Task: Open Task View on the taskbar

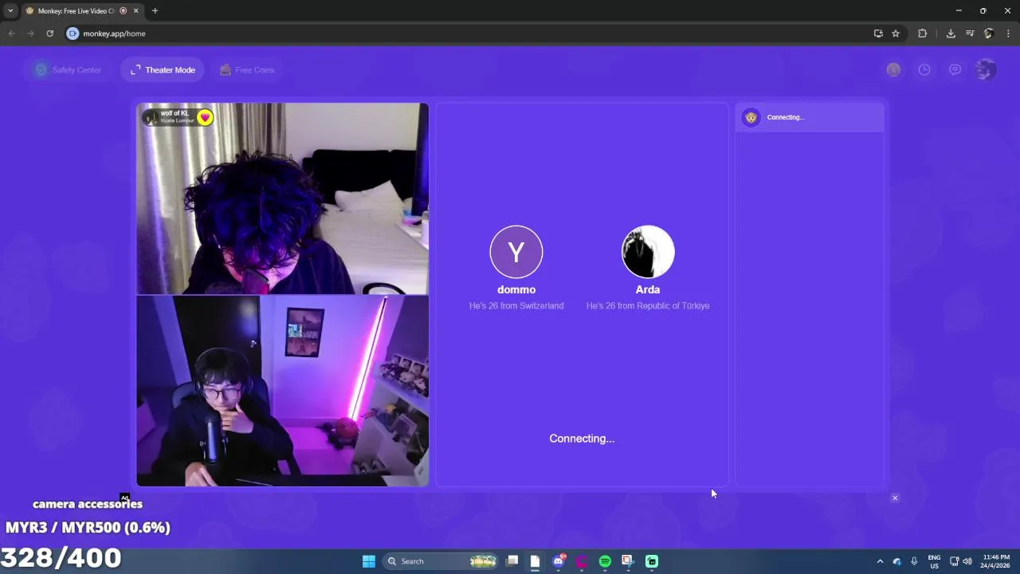Action: coord(512,561)
